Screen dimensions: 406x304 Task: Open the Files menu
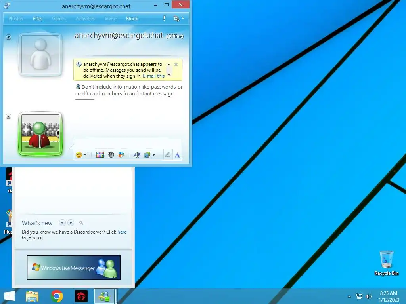38,19
